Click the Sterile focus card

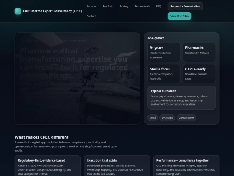[x=164, y=73]
